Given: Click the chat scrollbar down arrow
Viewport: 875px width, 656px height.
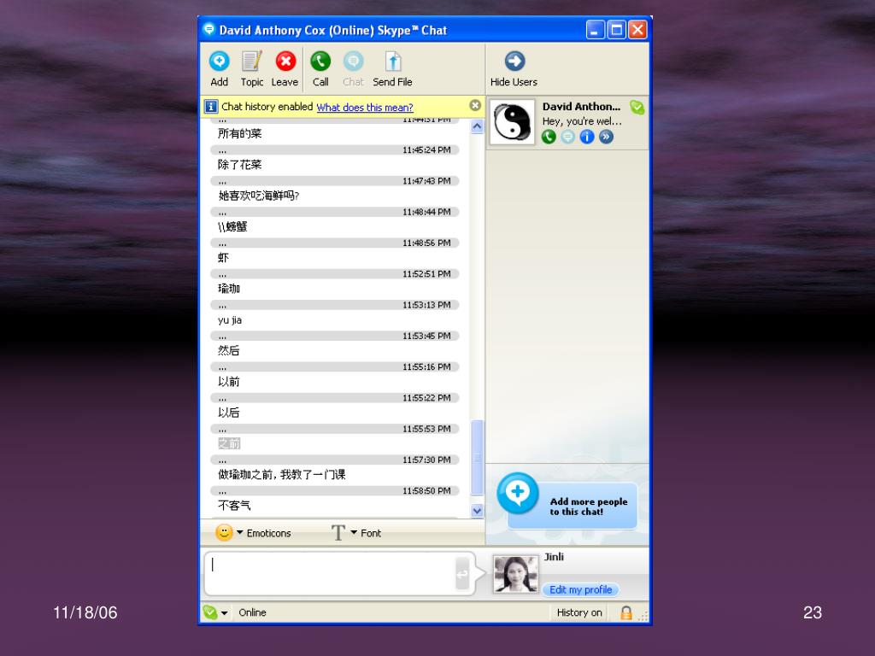Looking at the screenshot, I should click(477, 511).
